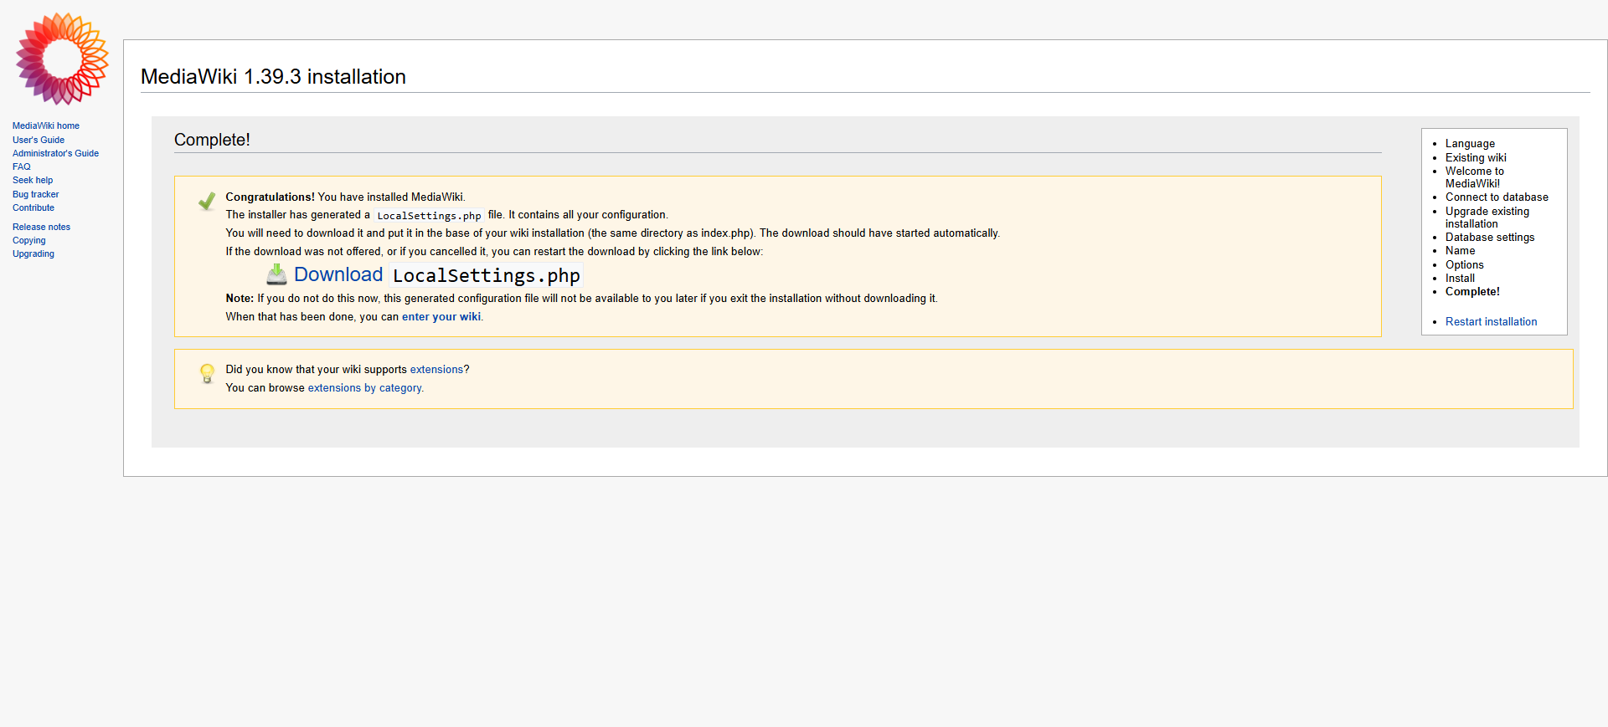Select Upgrade existing installation step
The image size is (1608, 727).
pyautogui.click(x=1487, y=218)
